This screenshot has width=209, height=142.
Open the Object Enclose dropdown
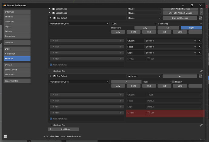tap(171, 41)
